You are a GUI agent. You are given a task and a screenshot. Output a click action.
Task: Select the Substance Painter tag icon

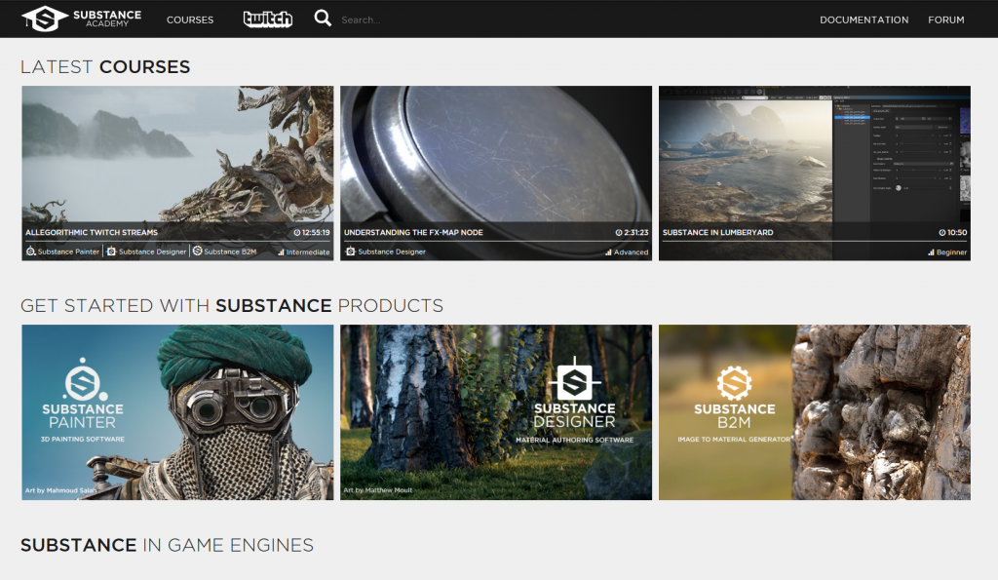pyautogui.click(x=31, y=251)
